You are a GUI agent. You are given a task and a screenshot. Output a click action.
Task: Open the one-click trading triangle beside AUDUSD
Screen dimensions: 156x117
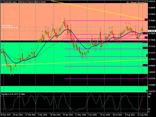pyautogui.click(x=2, y=2)
